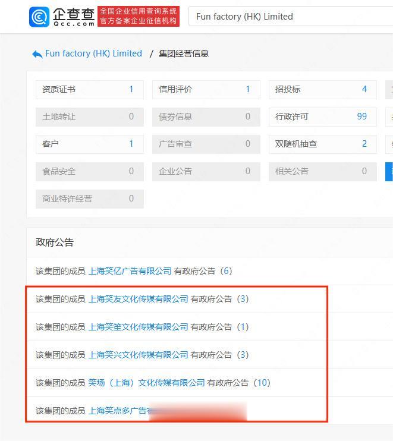Focus the search field with Fun factory text

[x=291, y=16]
